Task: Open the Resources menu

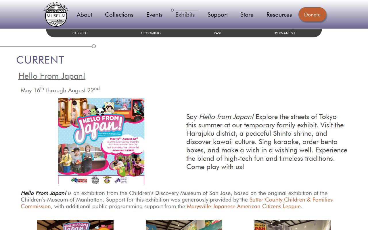Action: 279,15
